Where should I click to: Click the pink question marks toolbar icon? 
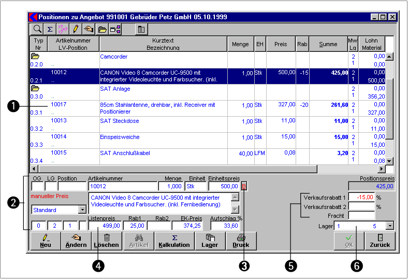click(x=63, y=29)
